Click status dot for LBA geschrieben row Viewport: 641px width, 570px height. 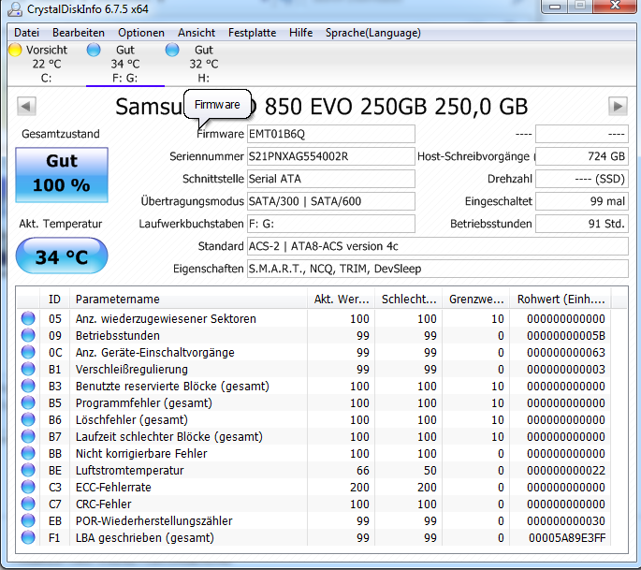(28, 537)
